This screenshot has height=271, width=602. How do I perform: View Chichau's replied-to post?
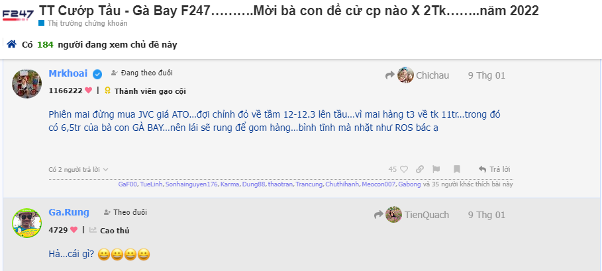tap(424, 75)
